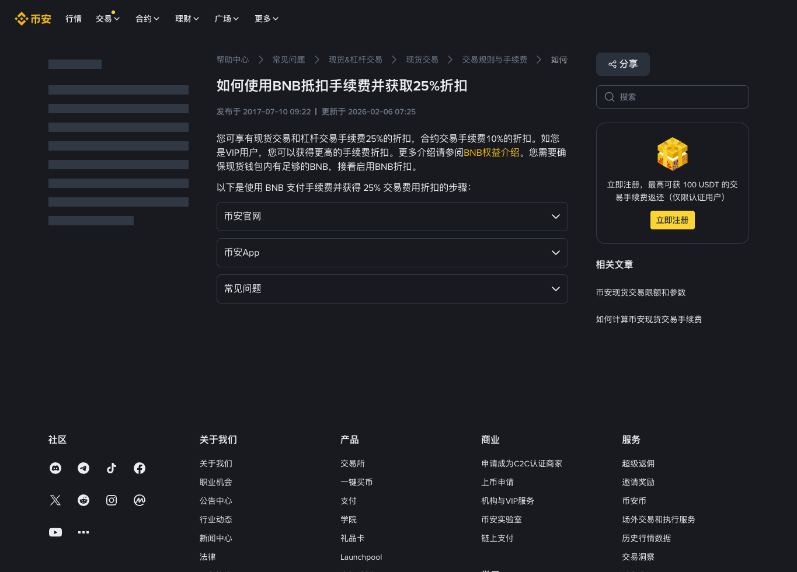
Task: Open footer link 关于我们
Action: click(216, 463)
